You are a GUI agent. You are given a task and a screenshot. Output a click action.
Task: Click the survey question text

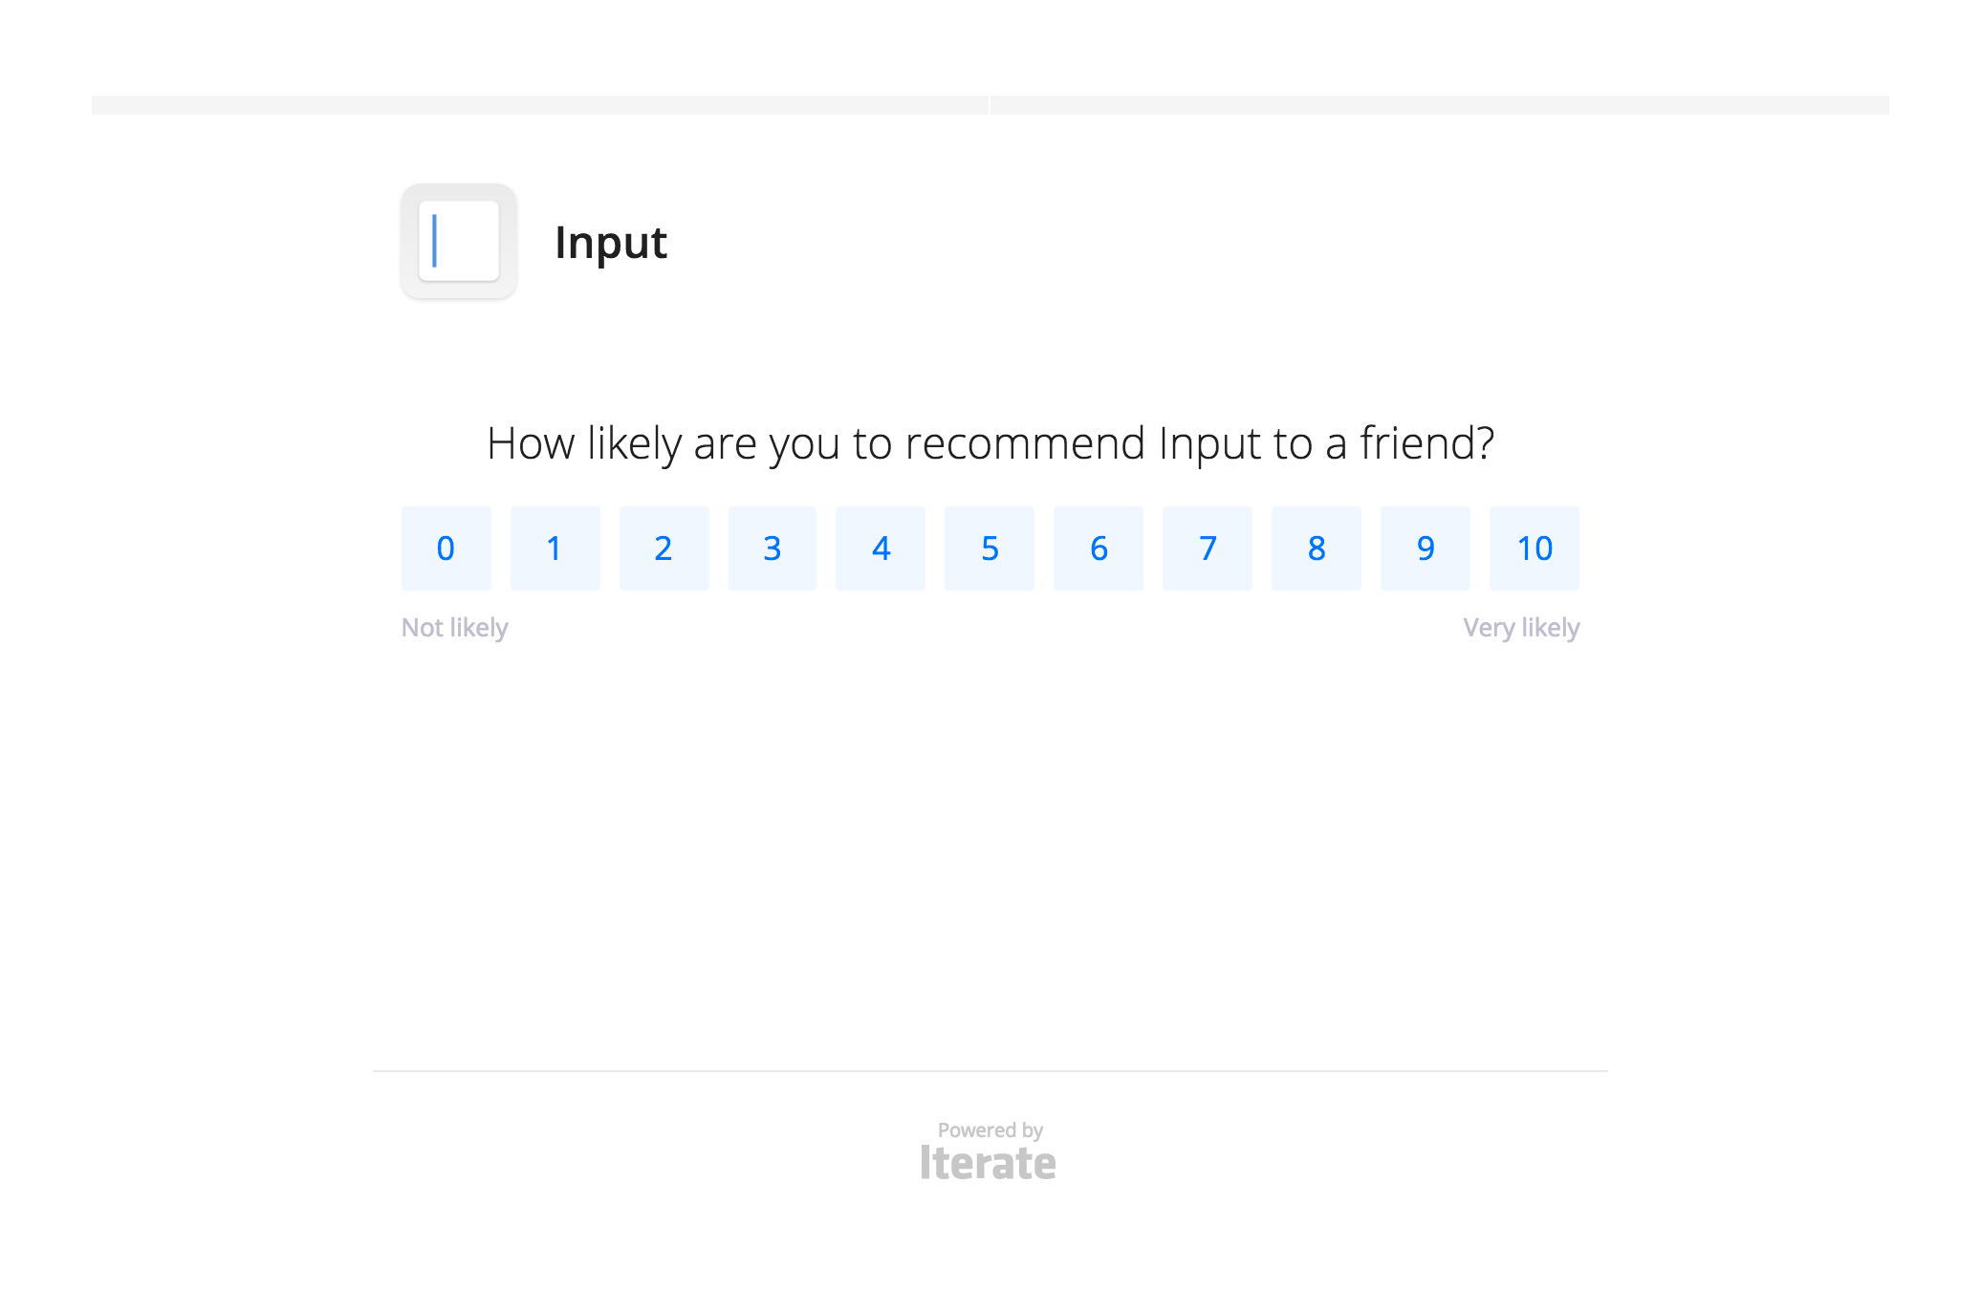(x=990, y=441)
